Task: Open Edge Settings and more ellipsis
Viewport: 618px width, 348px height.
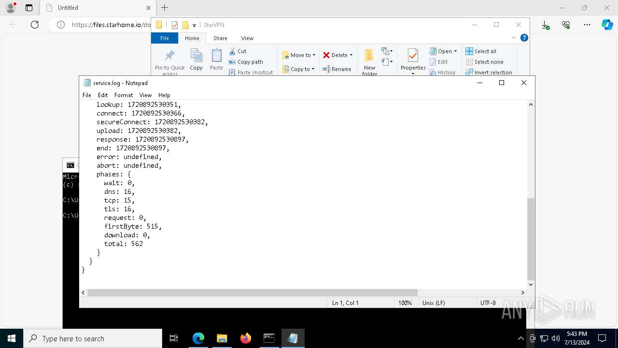Action: [x=587, y=25]
